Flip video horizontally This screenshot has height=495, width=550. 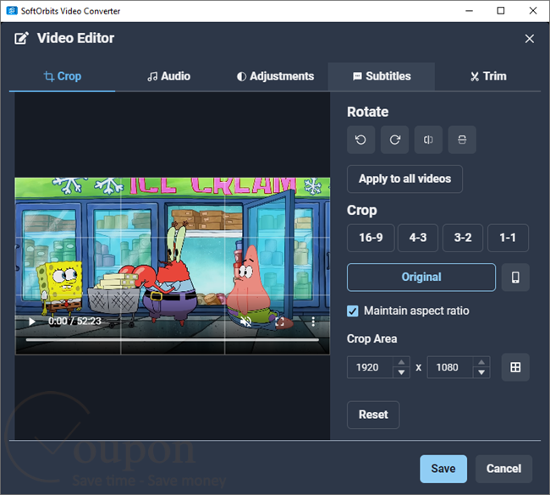428,140
